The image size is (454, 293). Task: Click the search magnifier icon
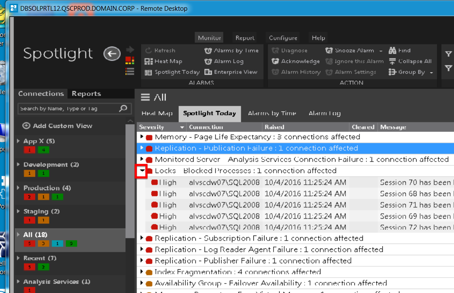(x=123, y=109)
